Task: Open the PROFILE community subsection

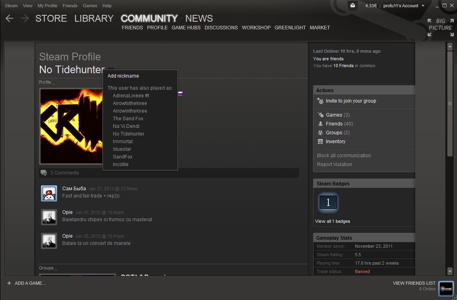Action: [x=158, y=28]
